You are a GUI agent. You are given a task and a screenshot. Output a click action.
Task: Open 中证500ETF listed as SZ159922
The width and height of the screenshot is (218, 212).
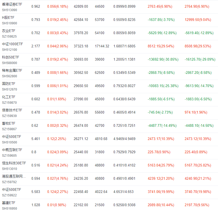click(11, 190)
